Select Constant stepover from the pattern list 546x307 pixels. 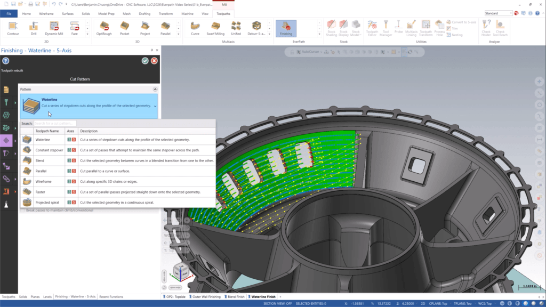[50, 150]
